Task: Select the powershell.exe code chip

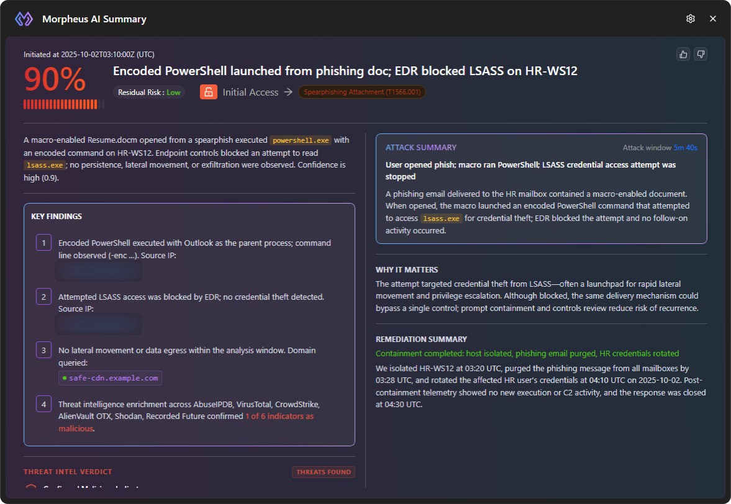Action: tap(301, 140)
